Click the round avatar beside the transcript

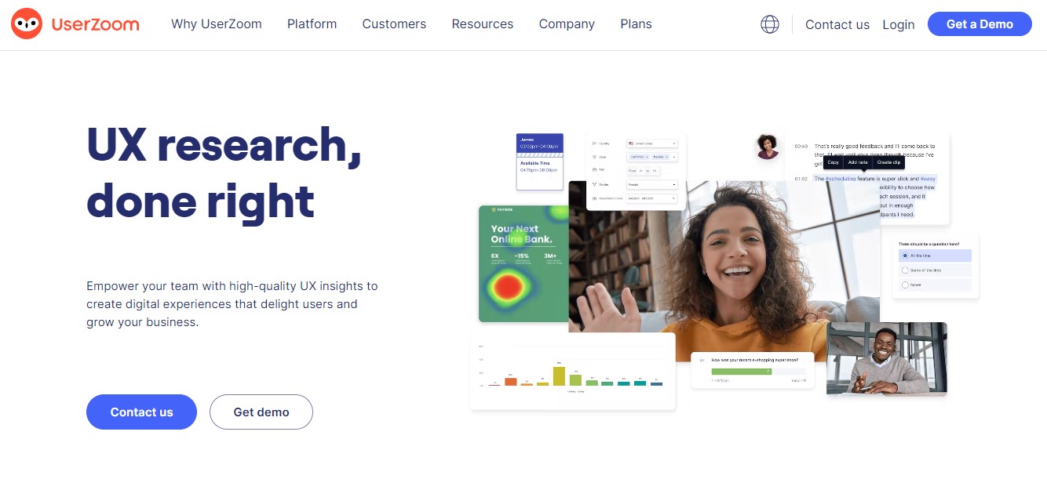768,147
